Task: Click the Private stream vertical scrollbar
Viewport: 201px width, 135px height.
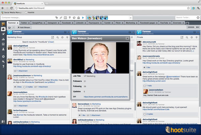Action: [200, 71]
